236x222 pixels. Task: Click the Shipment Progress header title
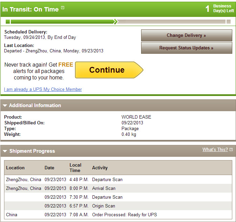coord(32,151)
